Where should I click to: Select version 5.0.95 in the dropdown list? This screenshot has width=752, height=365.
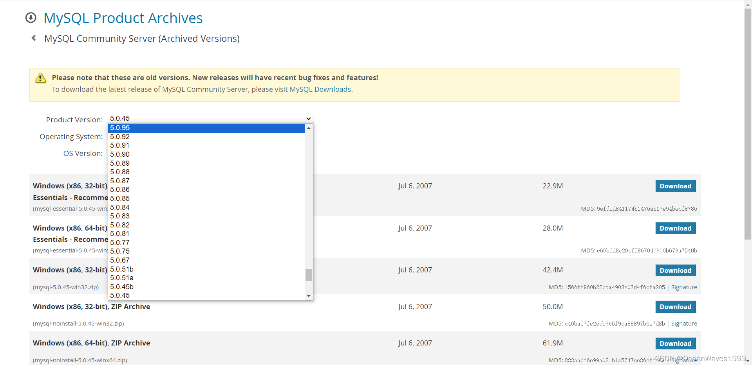pos(206,128)
